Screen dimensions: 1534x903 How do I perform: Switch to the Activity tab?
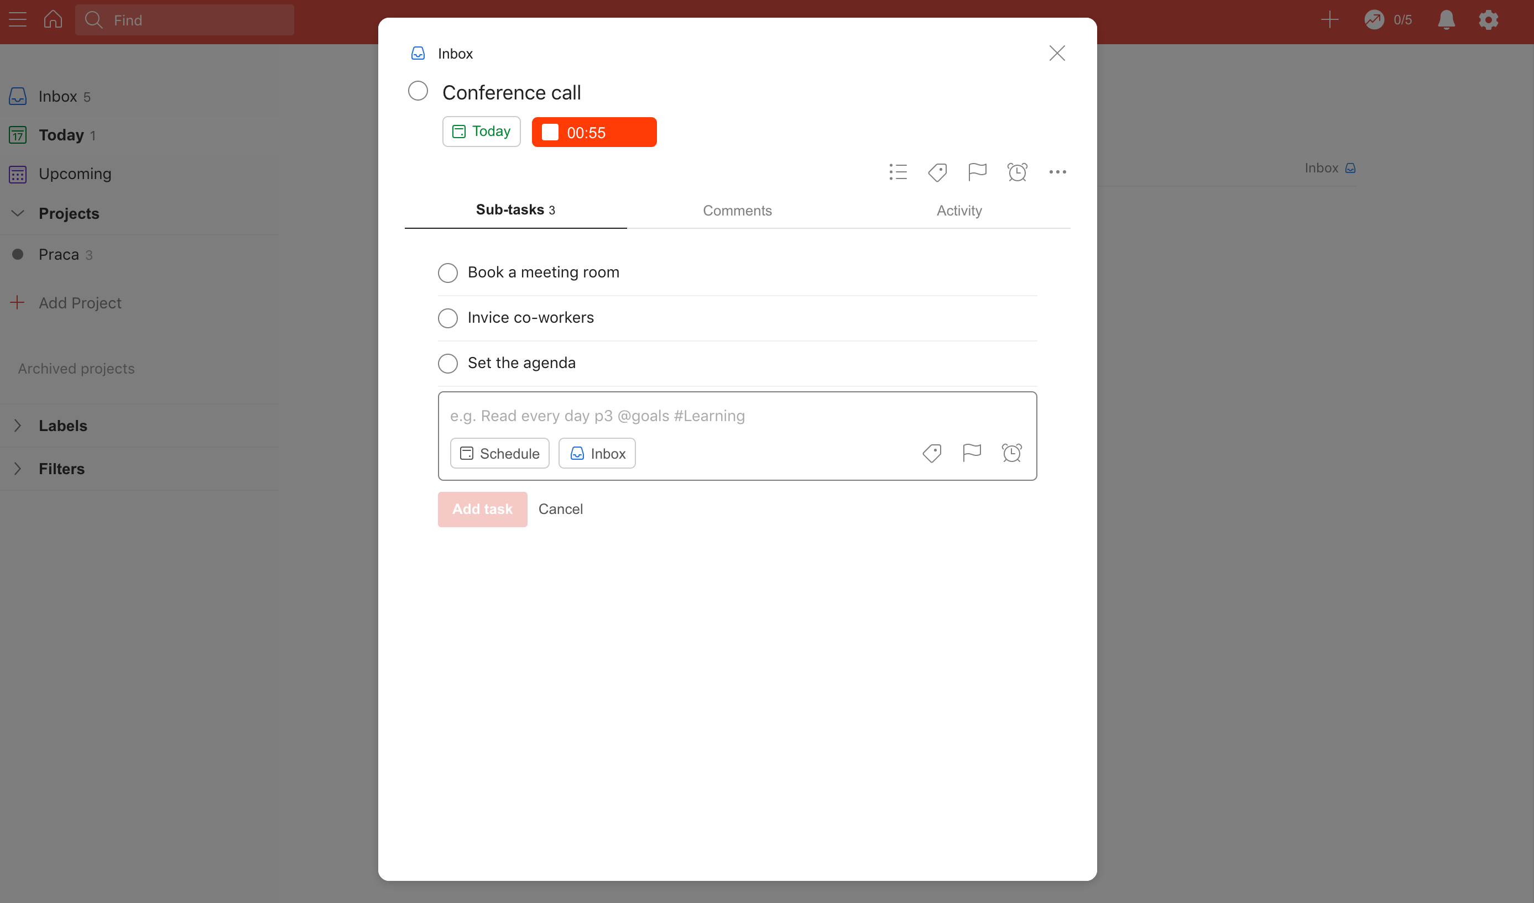(x=959, y=211)
